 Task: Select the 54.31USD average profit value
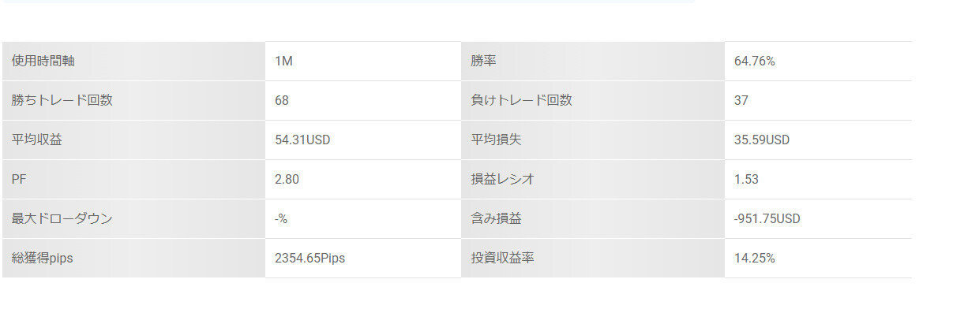click(302, 140)
